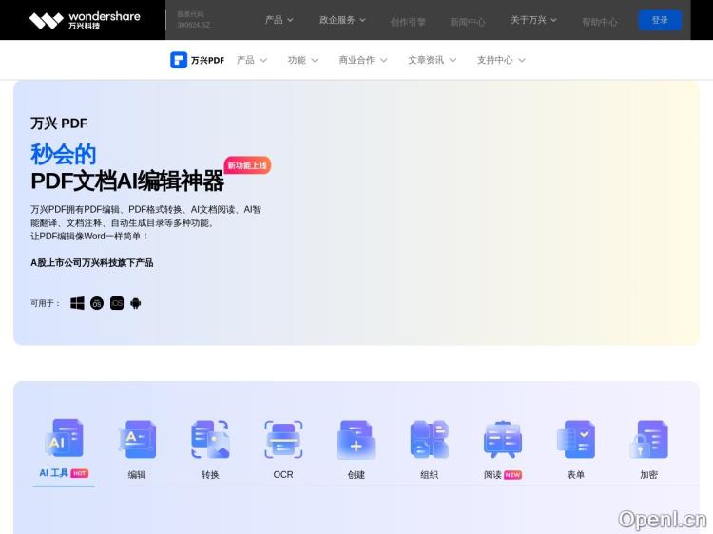This screenshot has width=713, height=534.
Task: Click the iOS platform icon
Action: click(x=117, y=303)
